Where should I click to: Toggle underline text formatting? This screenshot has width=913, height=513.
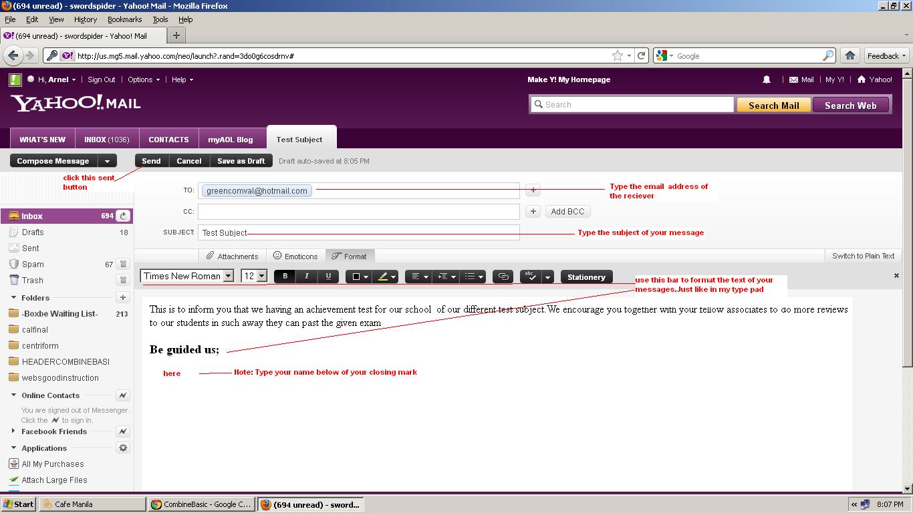point(328,277)
